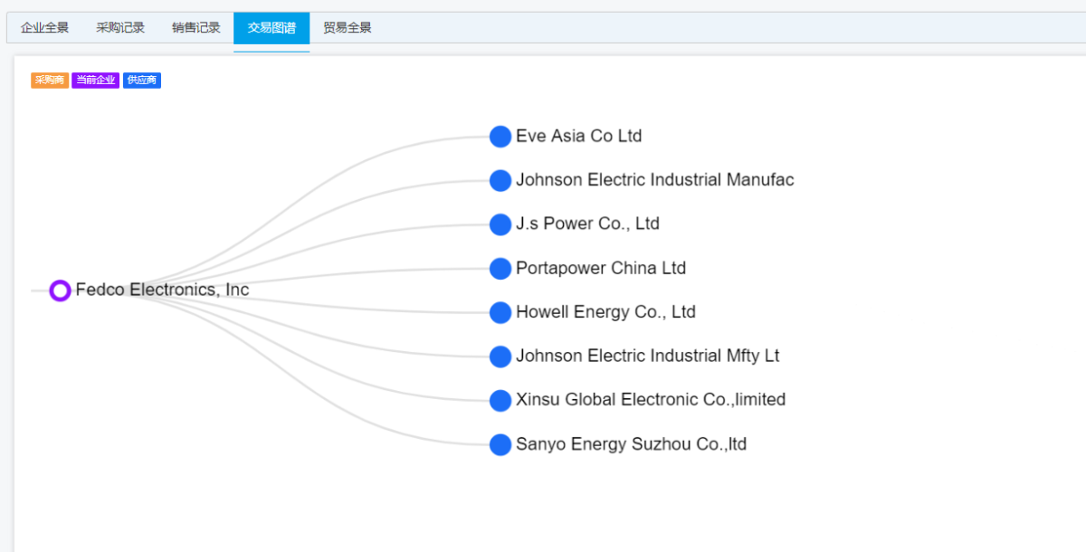Image resolution: width=1086 pixels, height=552 pixels.
Task: Switch to the 贸易全景 tab
Action: pyautogui.click(x=348, y=27)
